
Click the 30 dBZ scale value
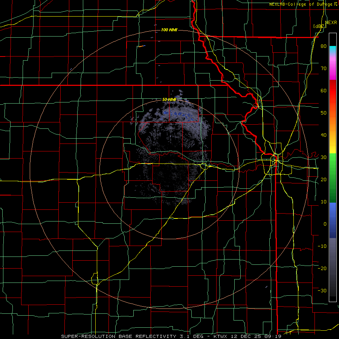324,157
